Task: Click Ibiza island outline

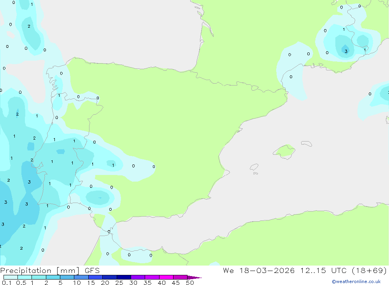Action: 254,167
